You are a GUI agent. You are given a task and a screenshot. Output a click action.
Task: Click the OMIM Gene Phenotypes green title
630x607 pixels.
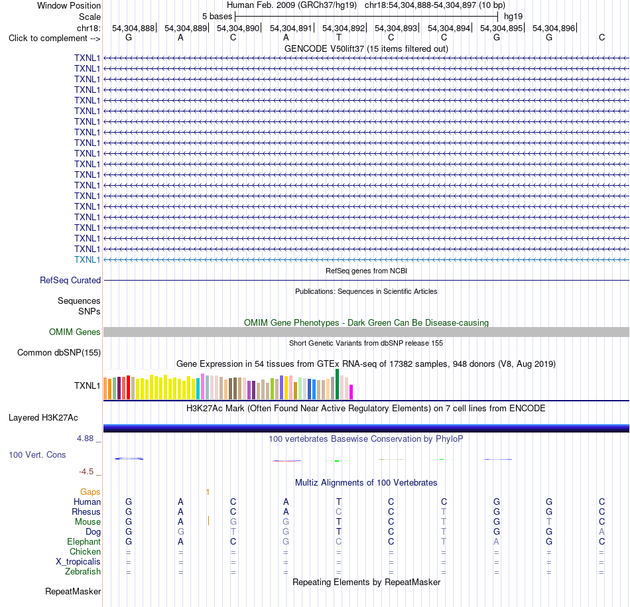pos(366,323)
